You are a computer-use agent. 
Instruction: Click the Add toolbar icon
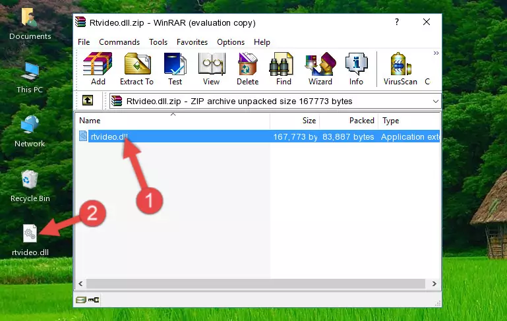(98, 69)
